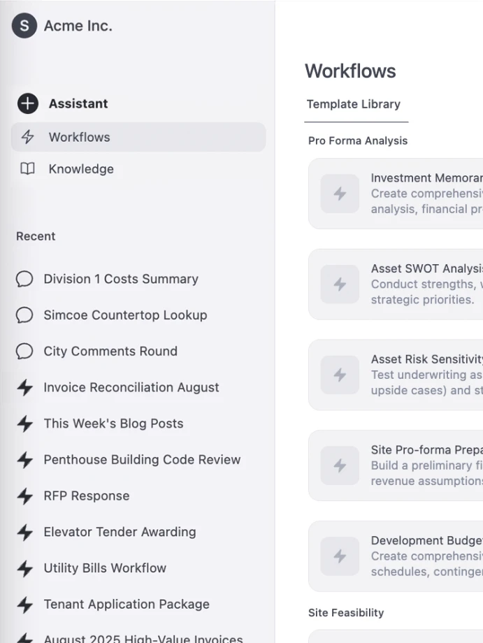Click chat bubble icon for Simcoe Countertop Lookup
The width and height of the screenshot is (483, 643).
coord(24,315)
